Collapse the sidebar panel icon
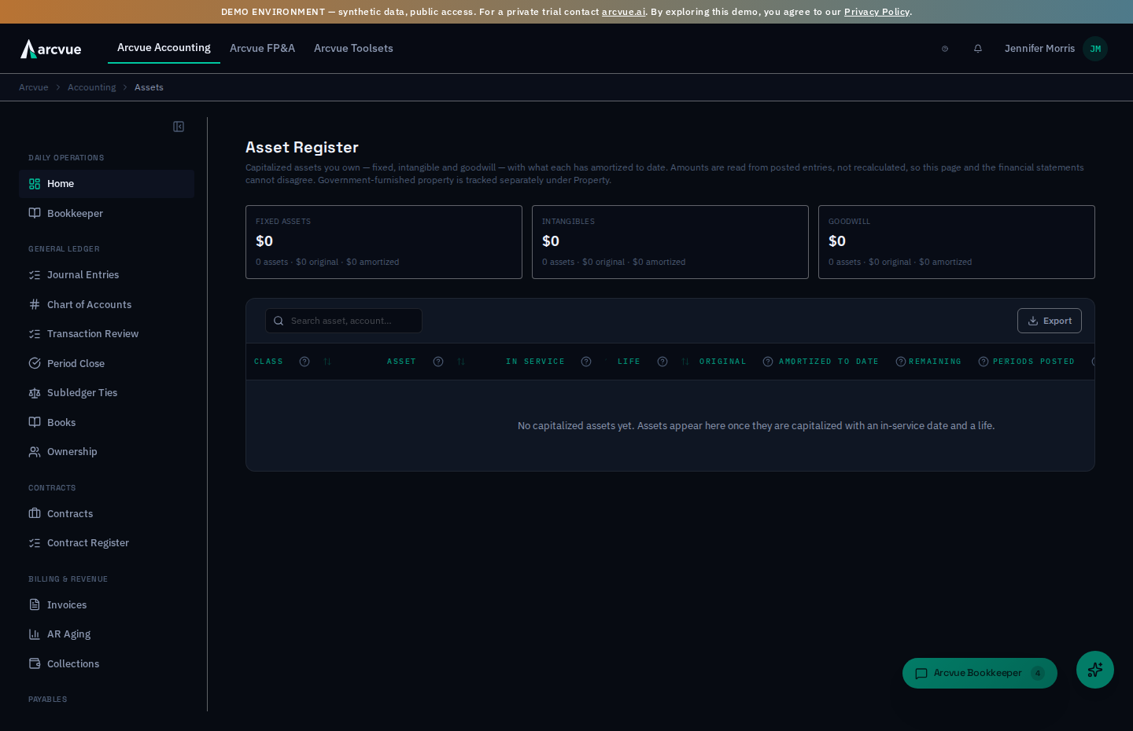This screenshot has width=1133, height=731. pyautogui.click(x=179, y=127)
